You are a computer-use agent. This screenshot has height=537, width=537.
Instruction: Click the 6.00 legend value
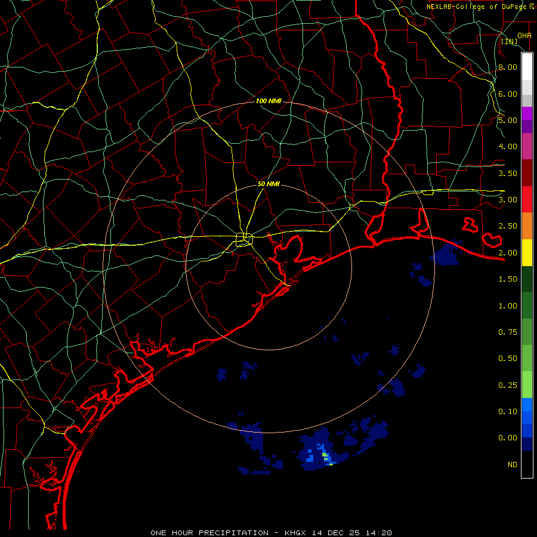(508, 94)
